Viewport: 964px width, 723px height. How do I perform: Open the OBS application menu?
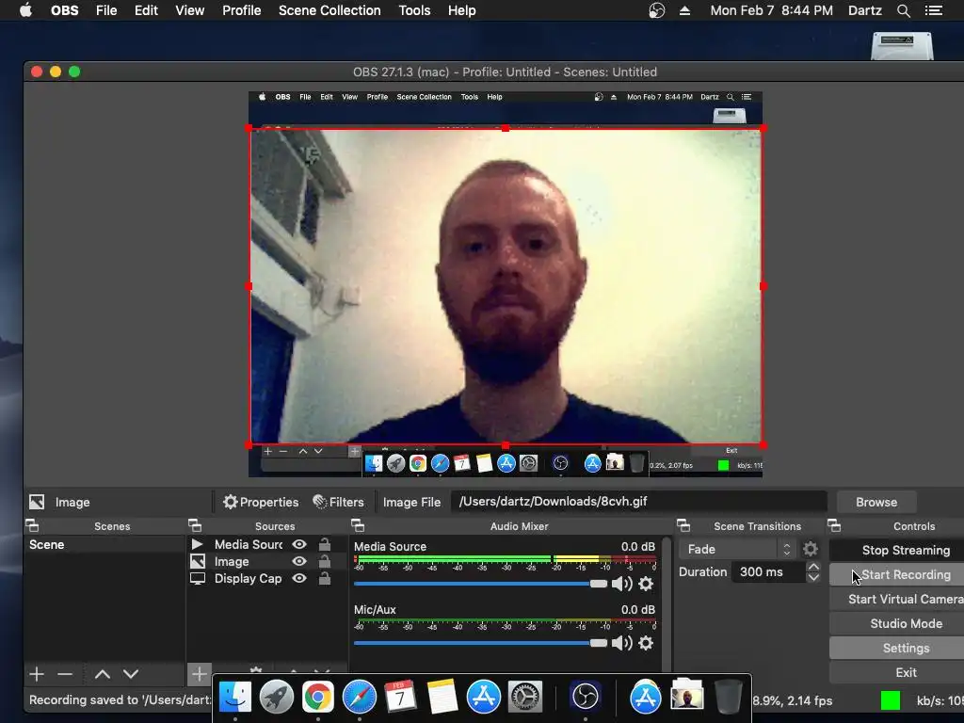[65, 10]
